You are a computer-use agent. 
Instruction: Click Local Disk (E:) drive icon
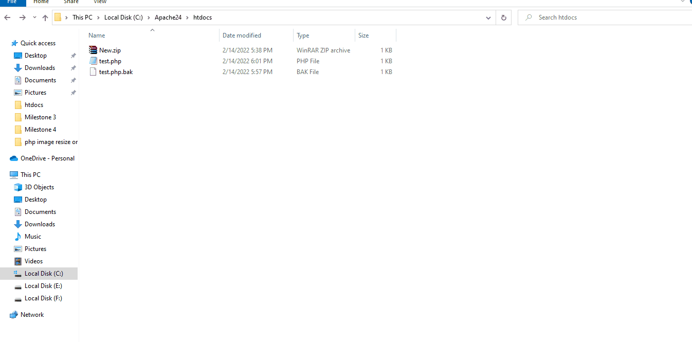click(18, 286)
